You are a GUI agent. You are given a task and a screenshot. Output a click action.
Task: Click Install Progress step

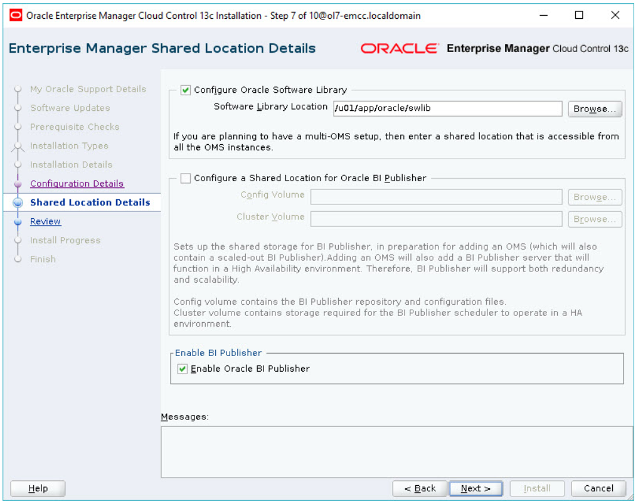65,240
